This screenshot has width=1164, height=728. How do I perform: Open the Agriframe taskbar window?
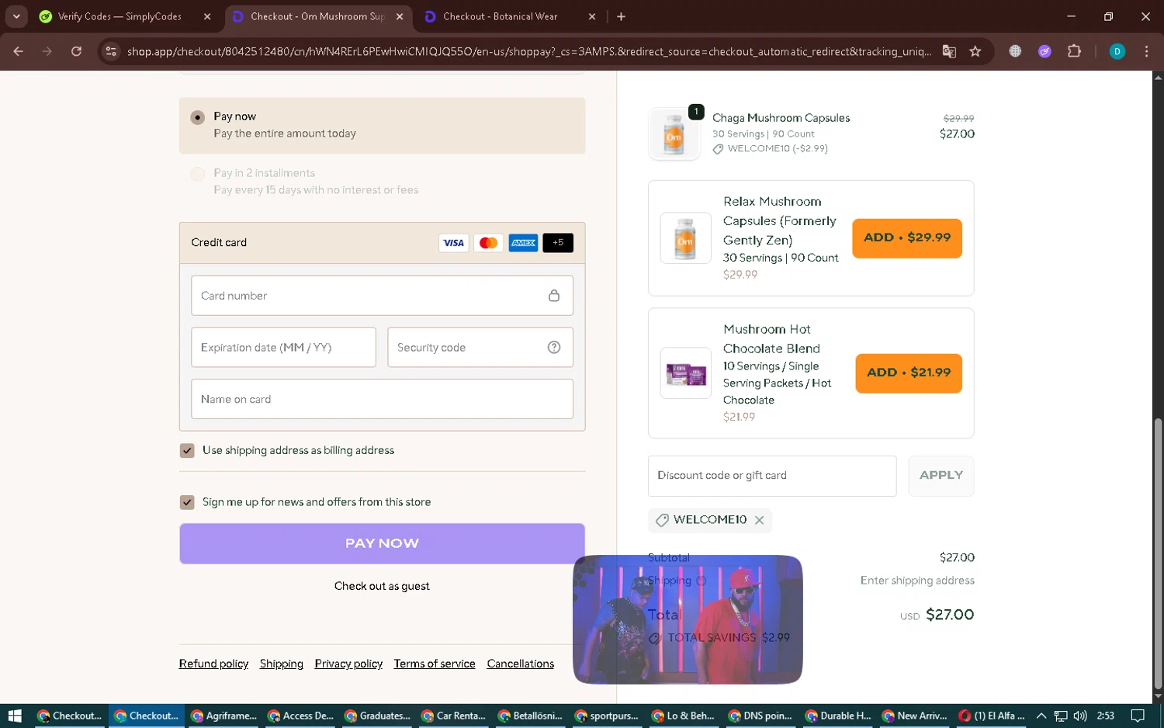(x=223, y=716)
